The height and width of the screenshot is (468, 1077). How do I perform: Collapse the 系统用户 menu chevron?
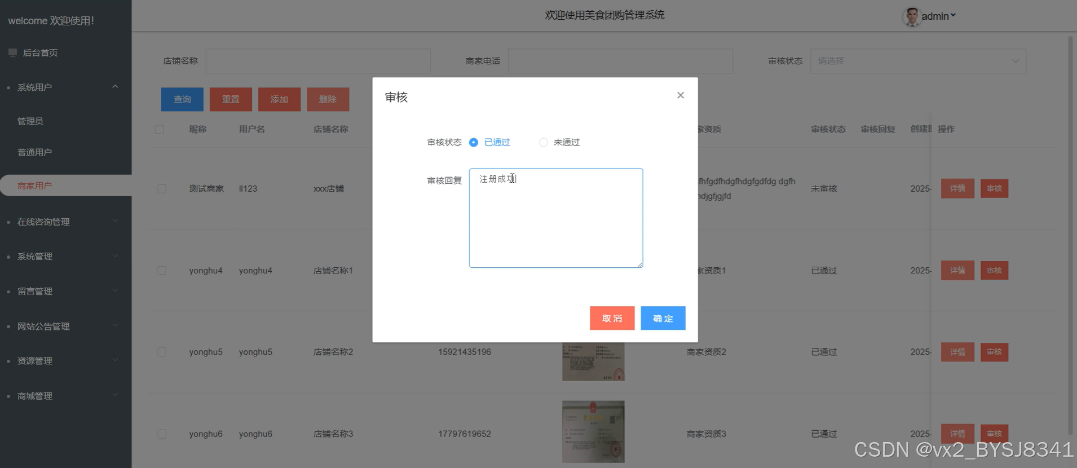pyautogui.click(x=115, y=87)
